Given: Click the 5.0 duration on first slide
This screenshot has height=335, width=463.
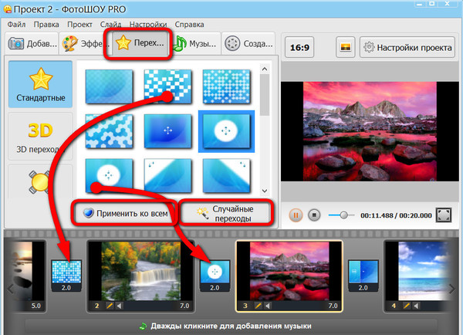Looking at the screenshot, I should 36,306.
